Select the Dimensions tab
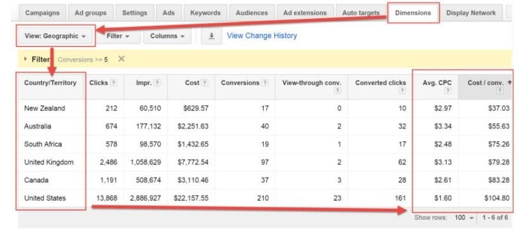 tap(413, 13)
